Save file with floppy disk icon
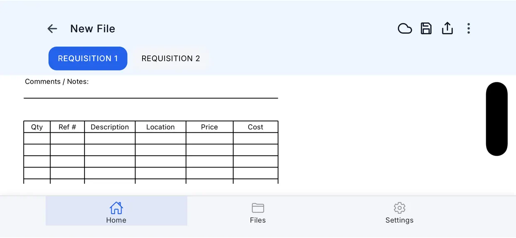The image size is (516, 238). [426, 29]
